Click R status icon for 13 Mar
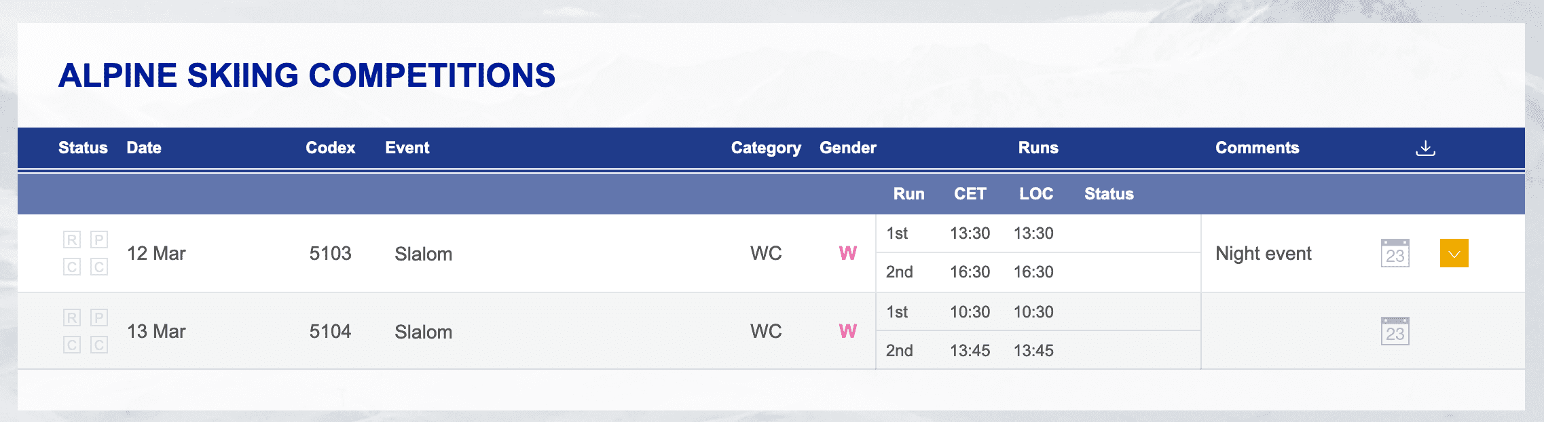The image size is (1544, 422). click(72, 318)
